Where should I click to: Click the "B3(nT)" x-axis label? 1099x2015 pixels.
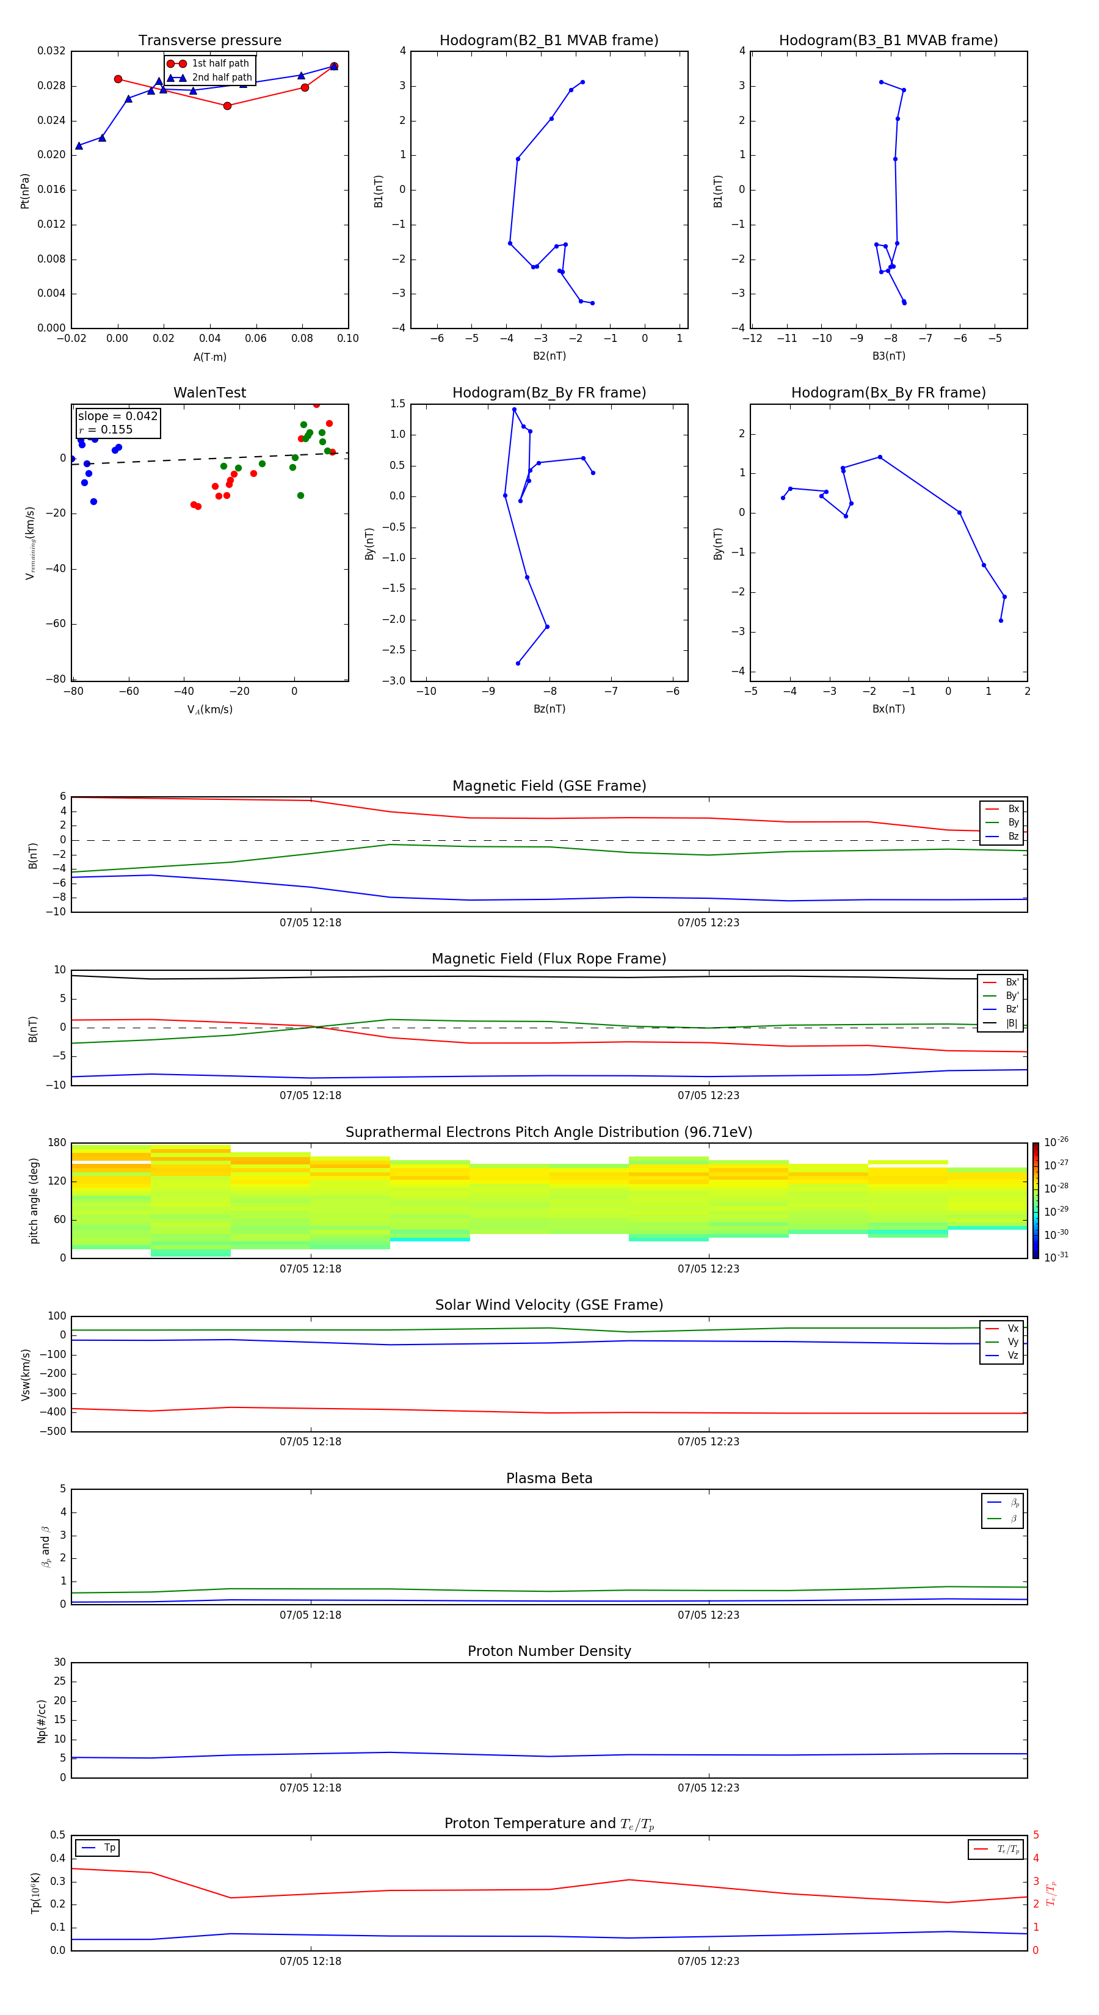888,356
